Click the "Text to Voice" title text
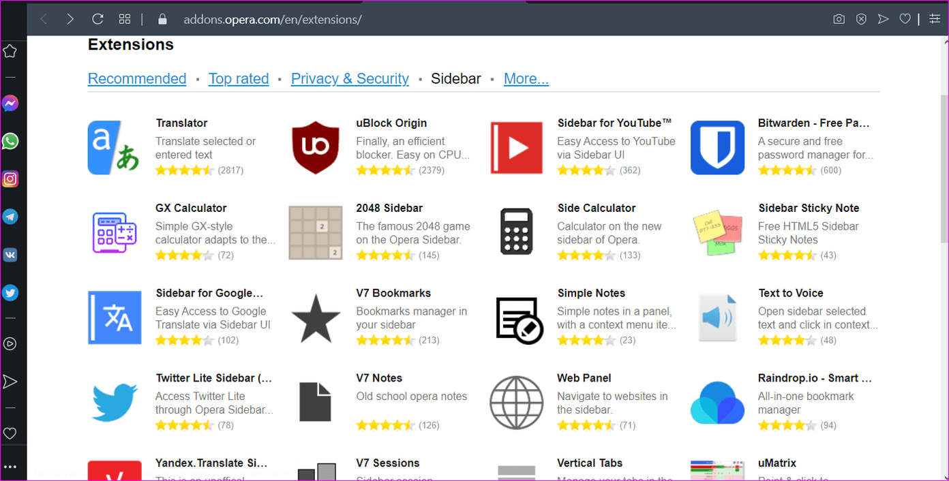949x481 pixels. [x=791, y=294]
